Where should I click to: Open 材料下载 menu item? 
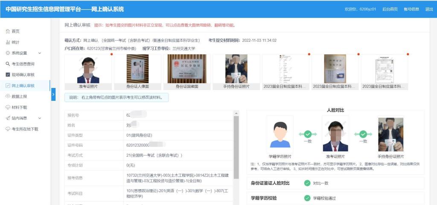pos(19,107)
